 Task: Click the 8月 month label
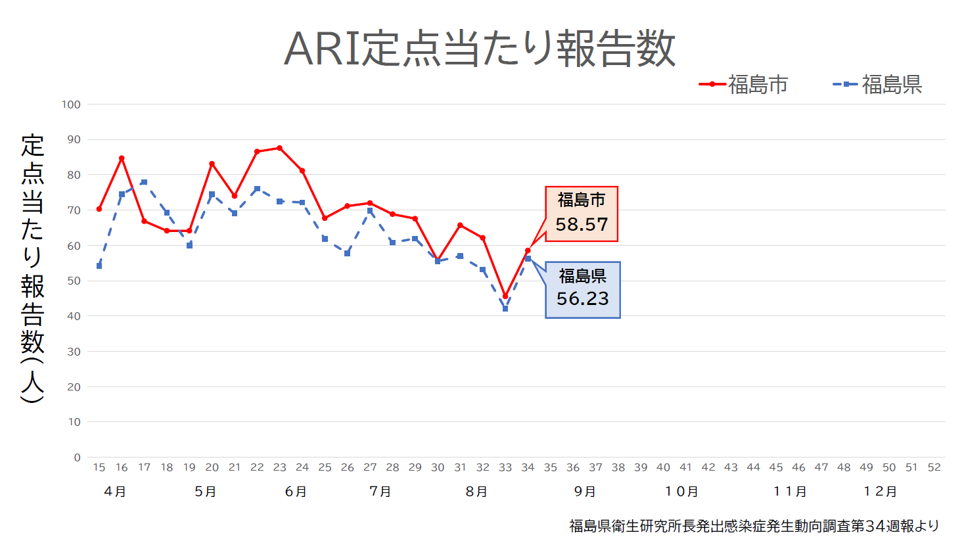tap(477, 492)
